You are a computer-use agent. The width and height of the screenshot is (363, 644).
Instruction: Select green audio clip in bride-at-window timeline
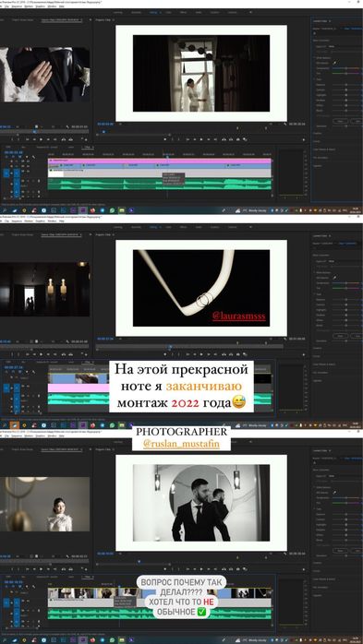[160, 184]
